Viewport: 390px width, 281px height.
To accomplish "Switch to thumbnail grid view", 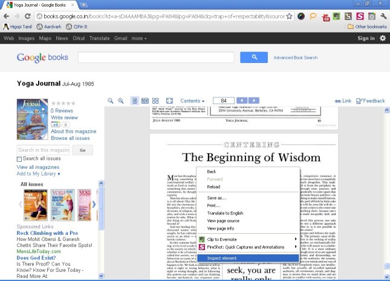I will point(155,101).
